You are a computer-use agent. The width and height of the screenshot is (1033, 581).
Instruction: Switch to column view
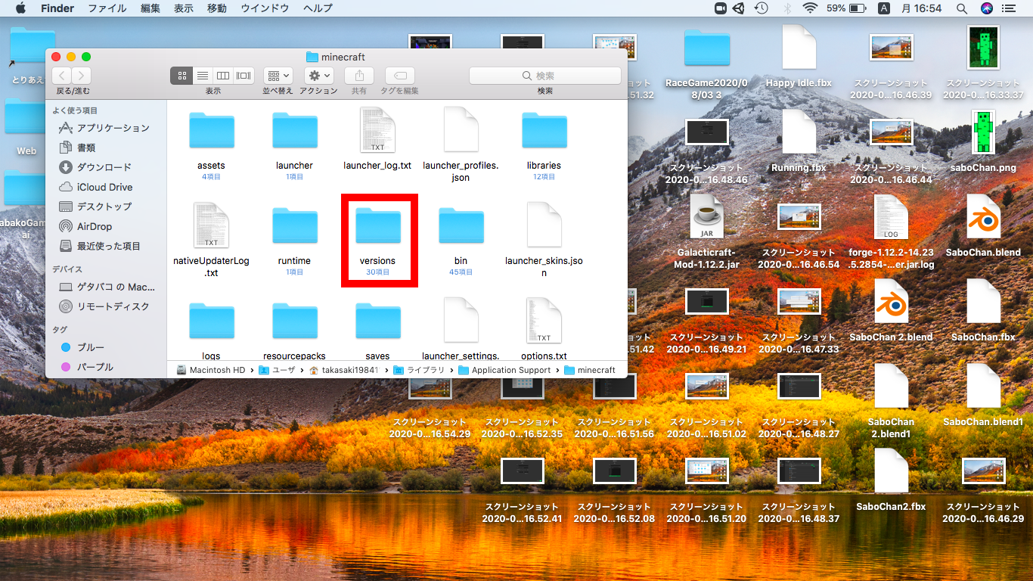(x=222, y=76)
